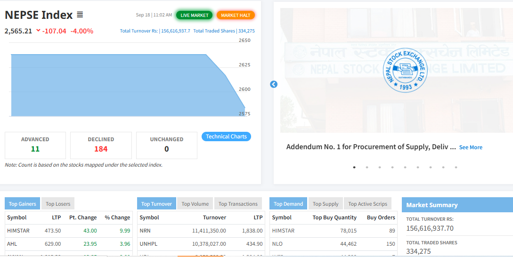Open the NEPSE Index hamburger menu icon
Viewport: 513px width, 257px height.
coord(80,15)
